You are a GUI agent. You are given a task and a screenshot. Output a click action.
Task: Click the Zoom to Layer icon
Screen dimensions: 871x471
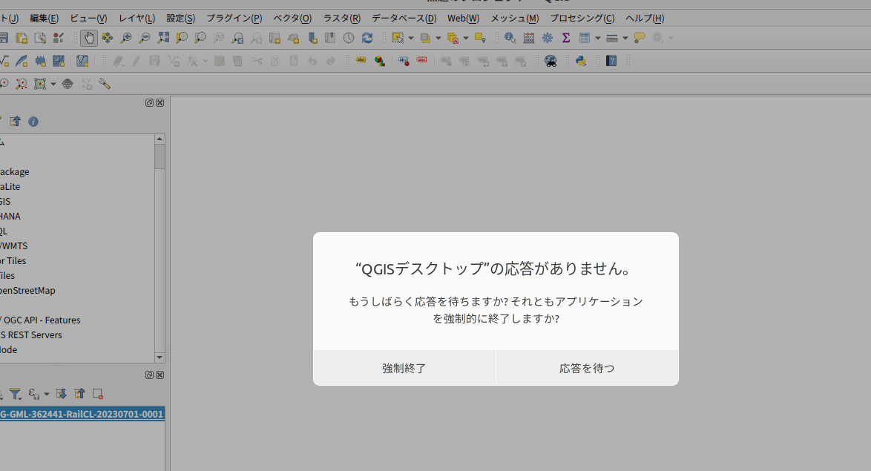[200, 38]
